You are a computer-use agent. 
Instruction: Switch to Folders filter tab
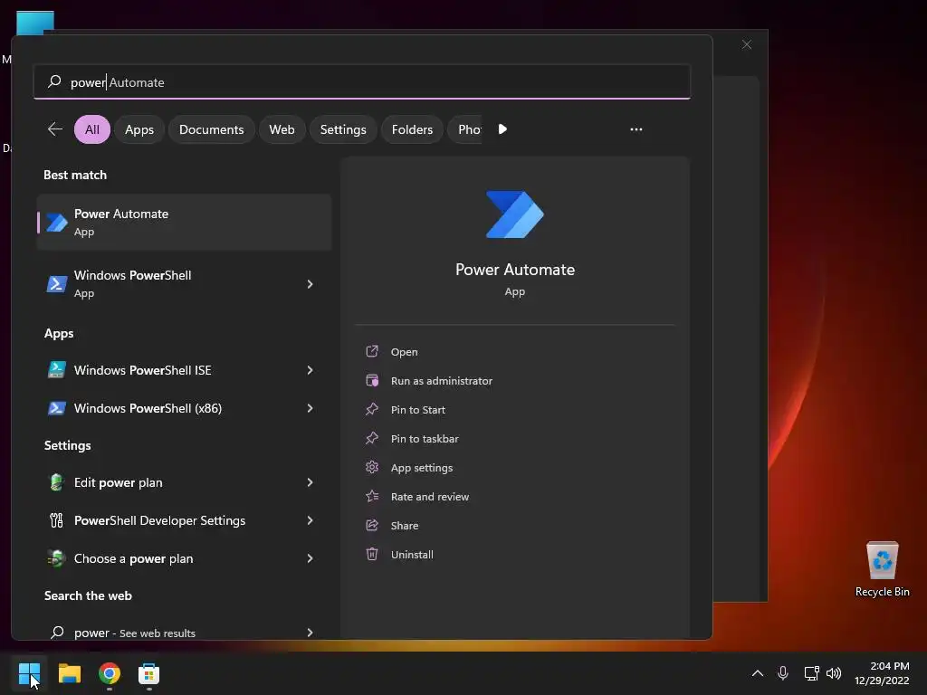(412, 129)
